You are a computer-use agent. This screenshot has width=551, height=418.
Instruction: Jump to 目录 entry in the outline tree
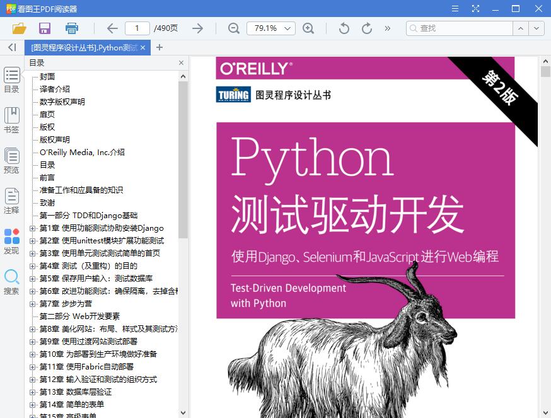pos(47,165)
